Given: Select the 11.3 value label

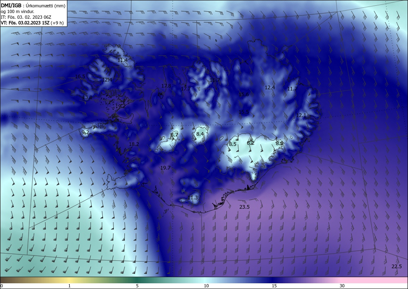Looking at the screenshot, I should (x=193, y=198).
